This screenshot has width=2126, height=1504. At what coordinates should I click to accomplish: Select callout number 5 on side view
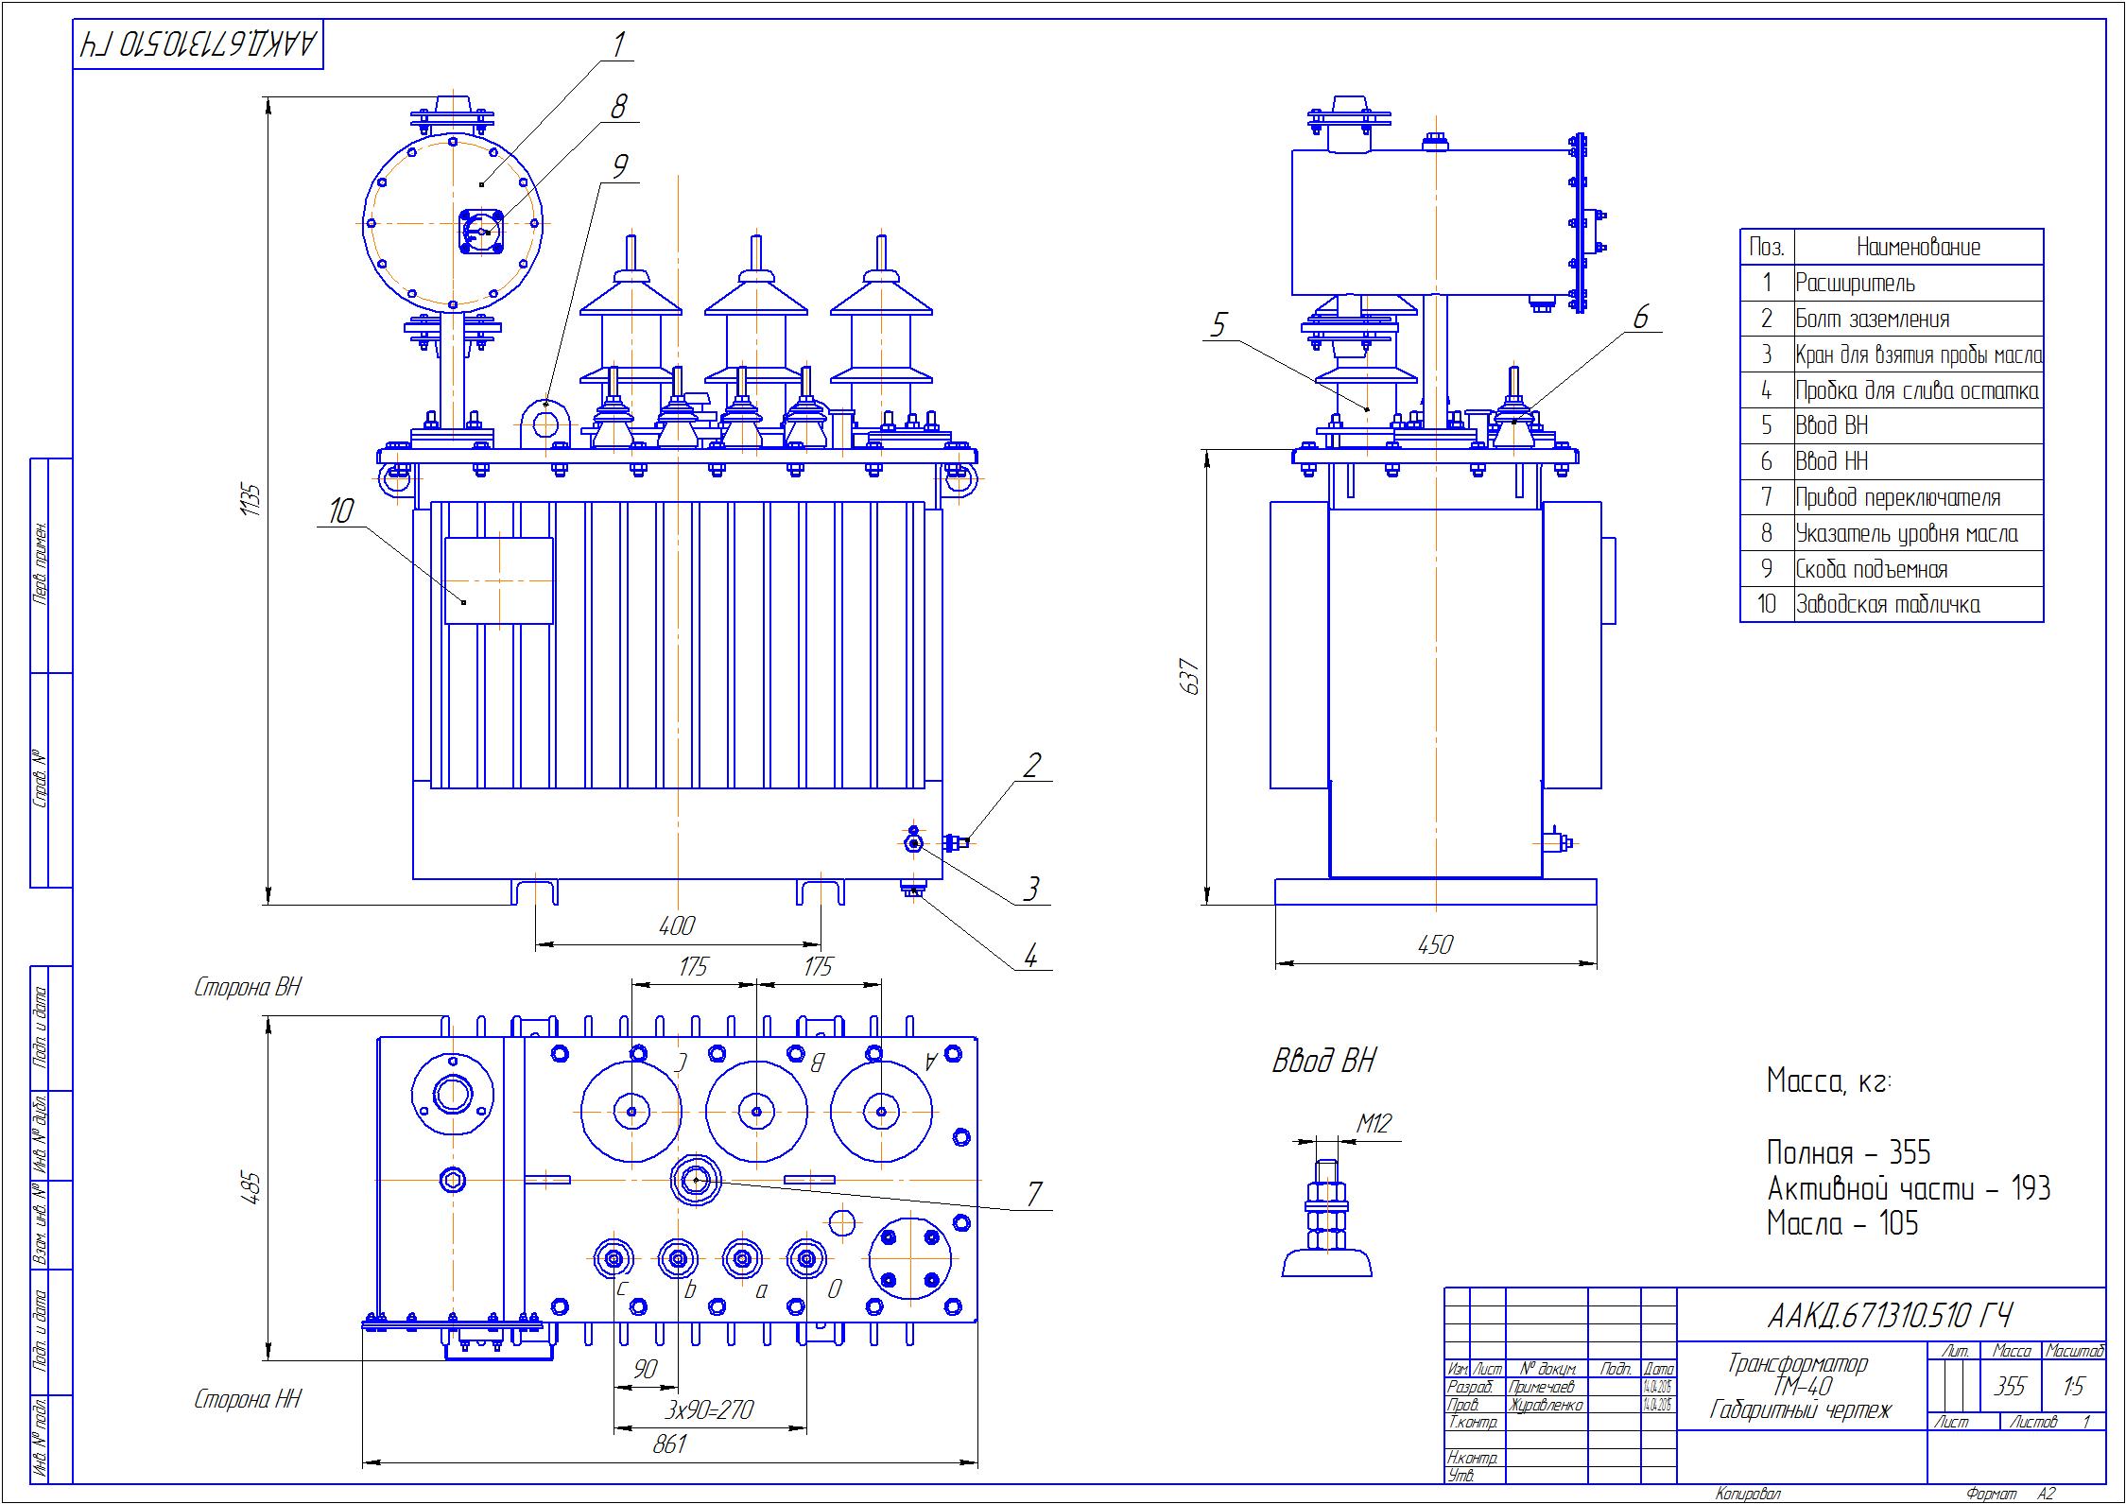click(x=1219, y=325)
